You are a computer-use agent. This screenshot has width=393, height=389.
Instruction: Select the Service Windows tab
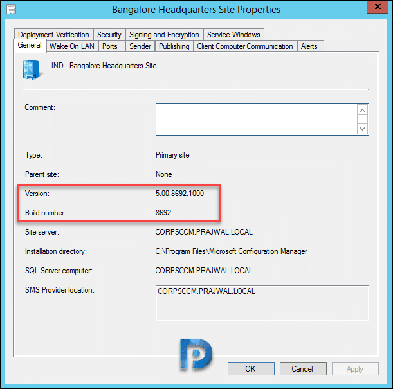[233, 34]
